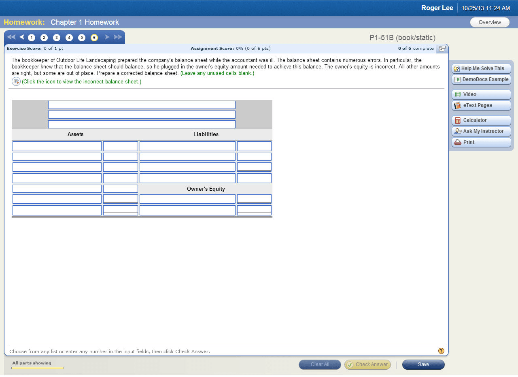Click the icon to view the incorrect balance sheet

(16, 81)
